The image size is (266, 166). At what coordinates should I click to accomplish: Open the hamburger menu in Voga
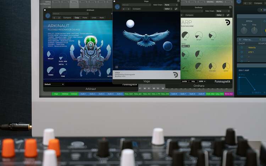pyautogui.click(x=117, y=67)
